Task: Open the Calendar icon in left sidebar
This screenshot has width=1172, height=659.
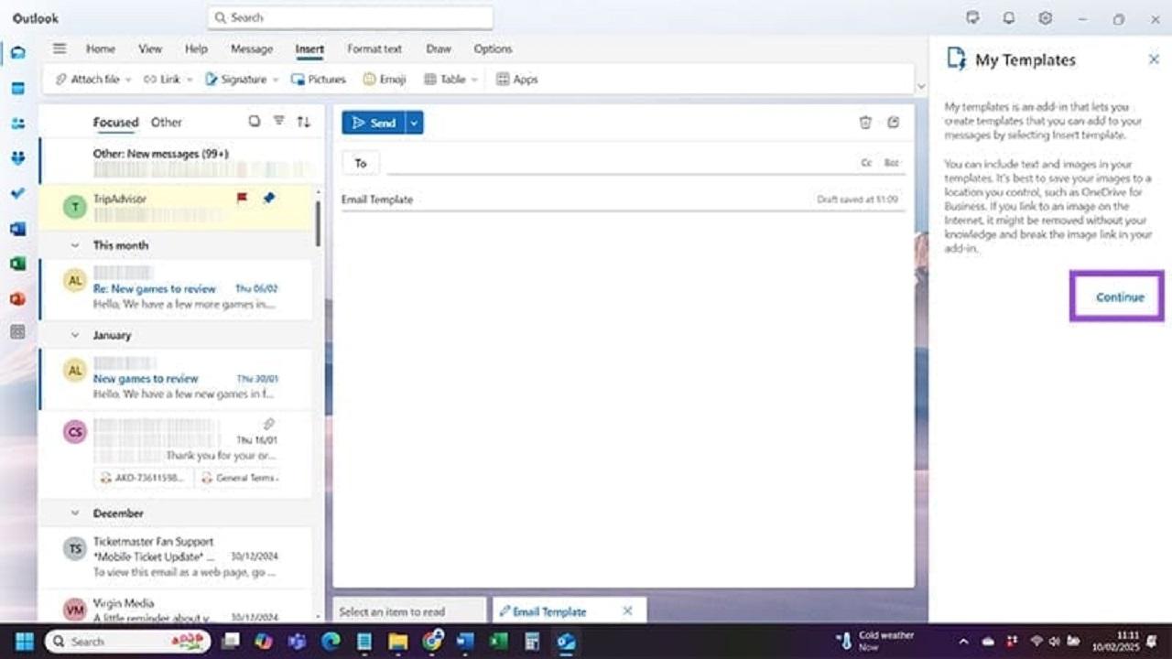Action: point(17,89)
